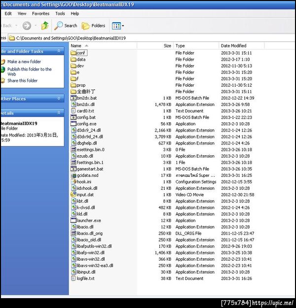296x308 pixels.
Task: Select the libafp-win32.dll file name
Action: click(x=91, y=253)
